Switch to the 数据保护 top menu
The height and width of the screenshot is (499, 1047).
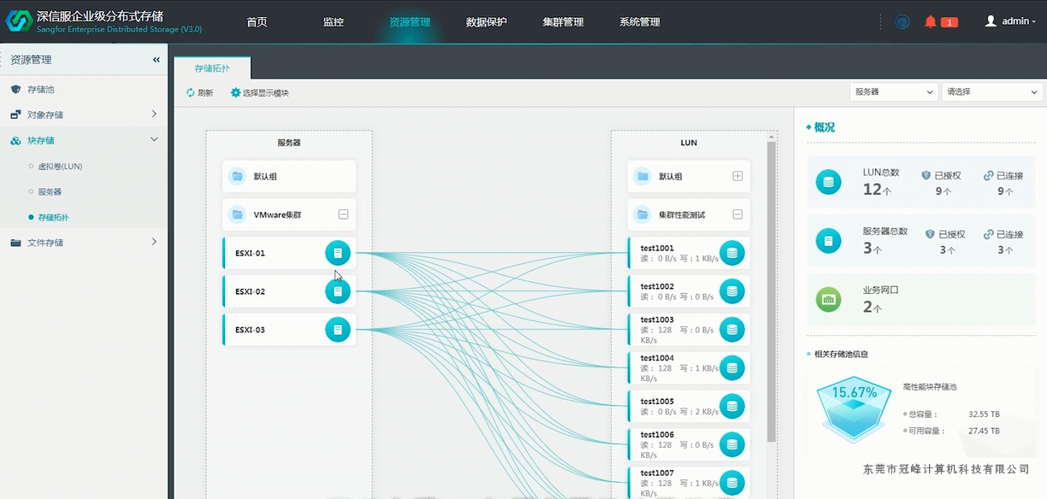point(486,22)
